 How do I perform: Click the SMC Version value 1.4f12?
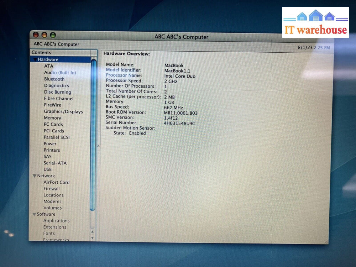[171, 118]
